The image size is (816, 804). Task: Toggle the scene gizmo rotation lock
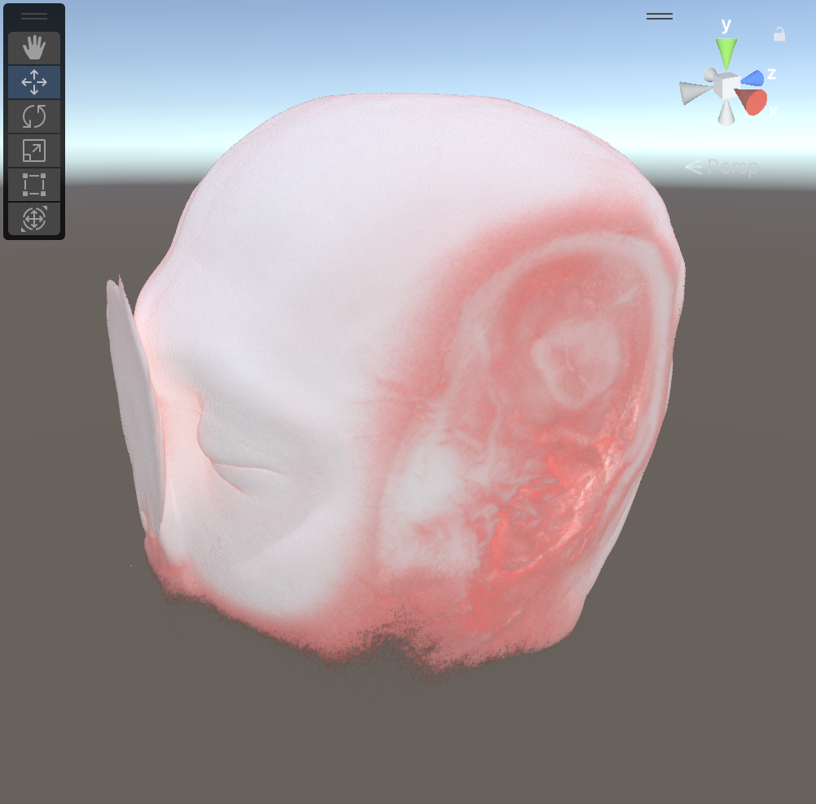pyautogui.click(x=779, y=34)
